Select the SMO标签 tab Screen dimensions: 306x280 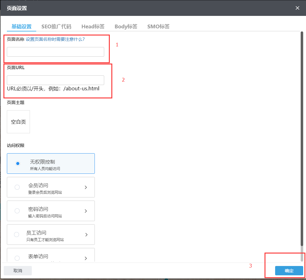(x=158, y=26)
